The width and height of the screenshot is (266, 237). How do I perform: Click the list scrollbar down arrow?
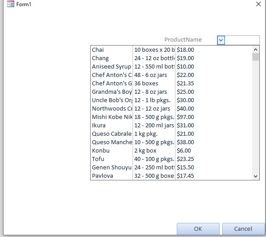click(256, 176)
